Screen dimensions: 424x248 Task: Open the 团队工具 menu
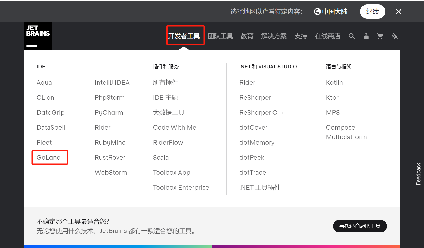coord(220,36)
